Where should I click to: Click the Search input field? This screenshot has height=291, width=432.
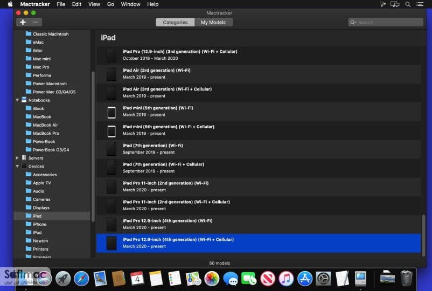coord(386,22)
